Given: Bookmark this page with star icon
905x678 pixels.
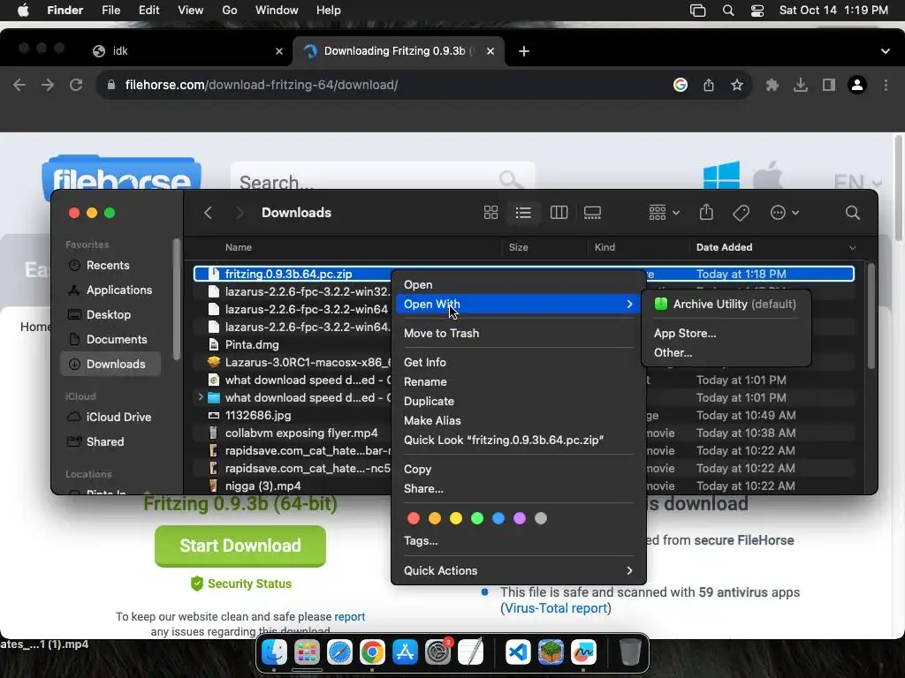Looking at the screenshot, I should coord(736,86).
